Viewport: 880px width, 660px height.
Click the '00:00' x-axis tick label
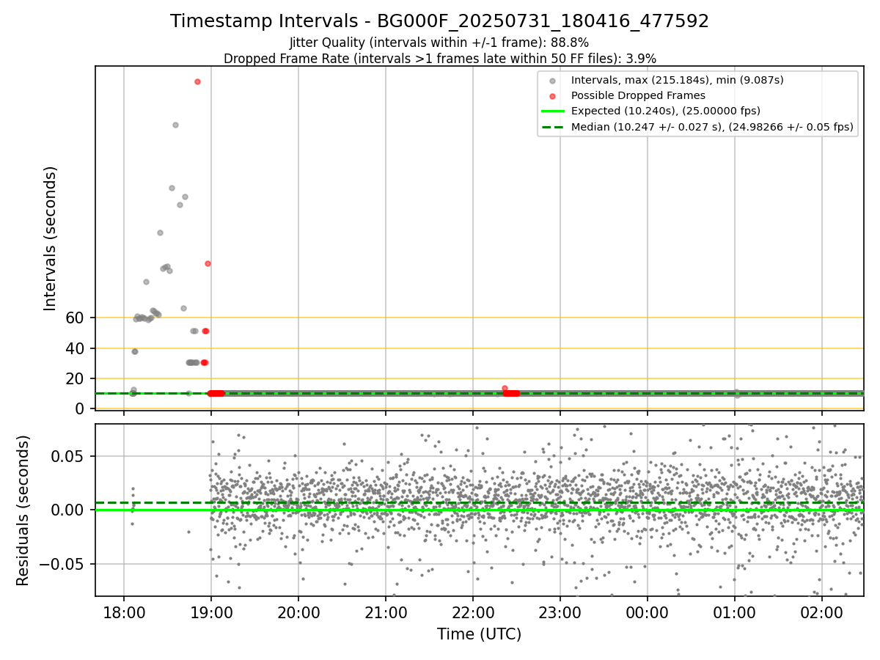pos(648,613)
